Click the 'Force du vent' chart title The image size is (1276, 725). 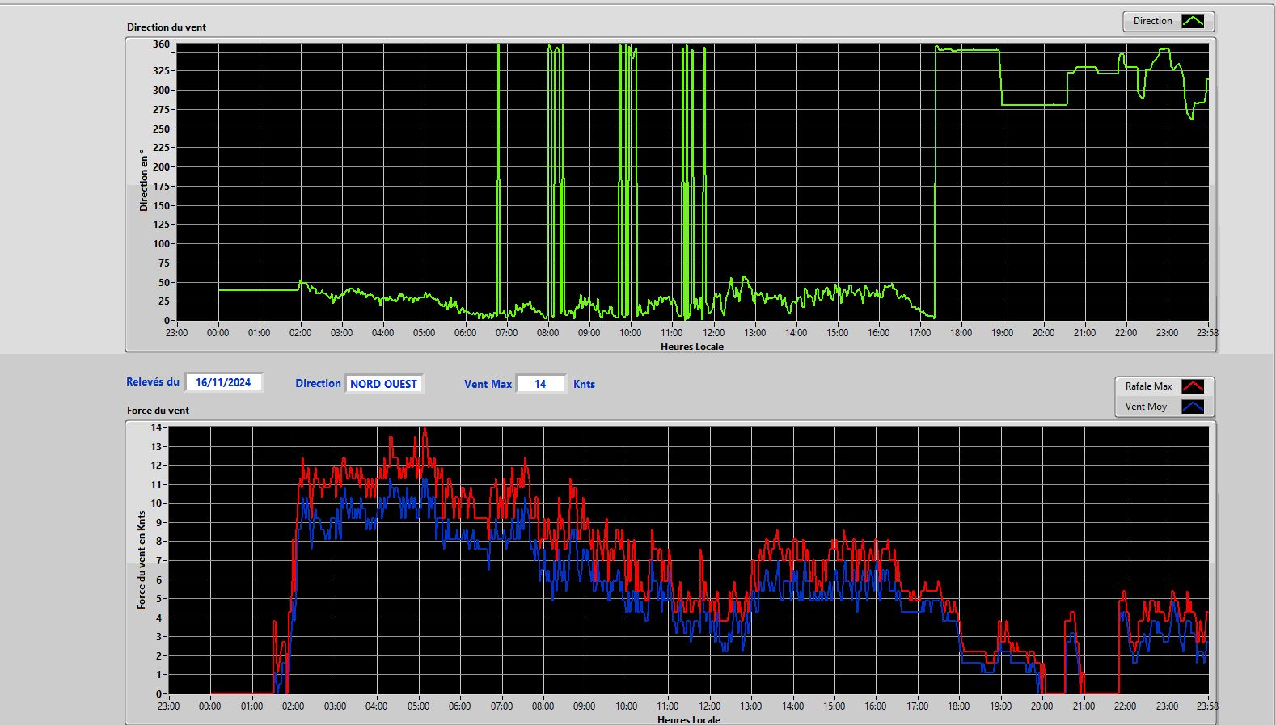click(158, 410)
